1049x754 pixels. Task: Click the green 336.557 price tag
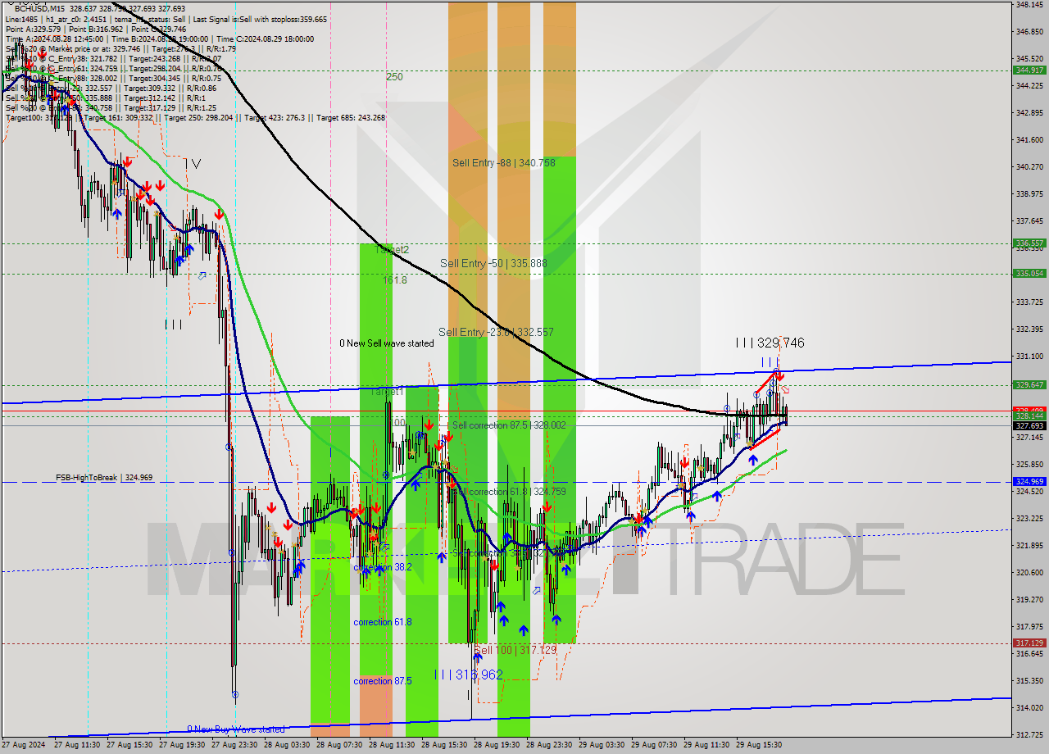pyautogui.click(x=1030, y=243)
